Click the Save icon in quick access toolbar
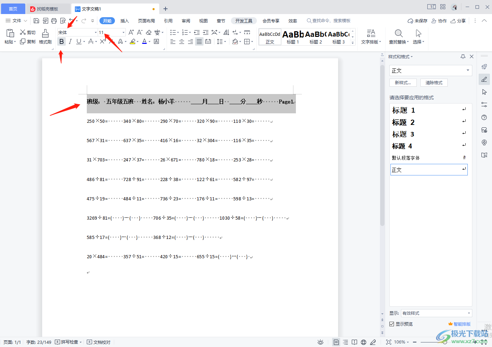This screenshot has width=492, height=347. pyautogui.click(x=36, y=21)
